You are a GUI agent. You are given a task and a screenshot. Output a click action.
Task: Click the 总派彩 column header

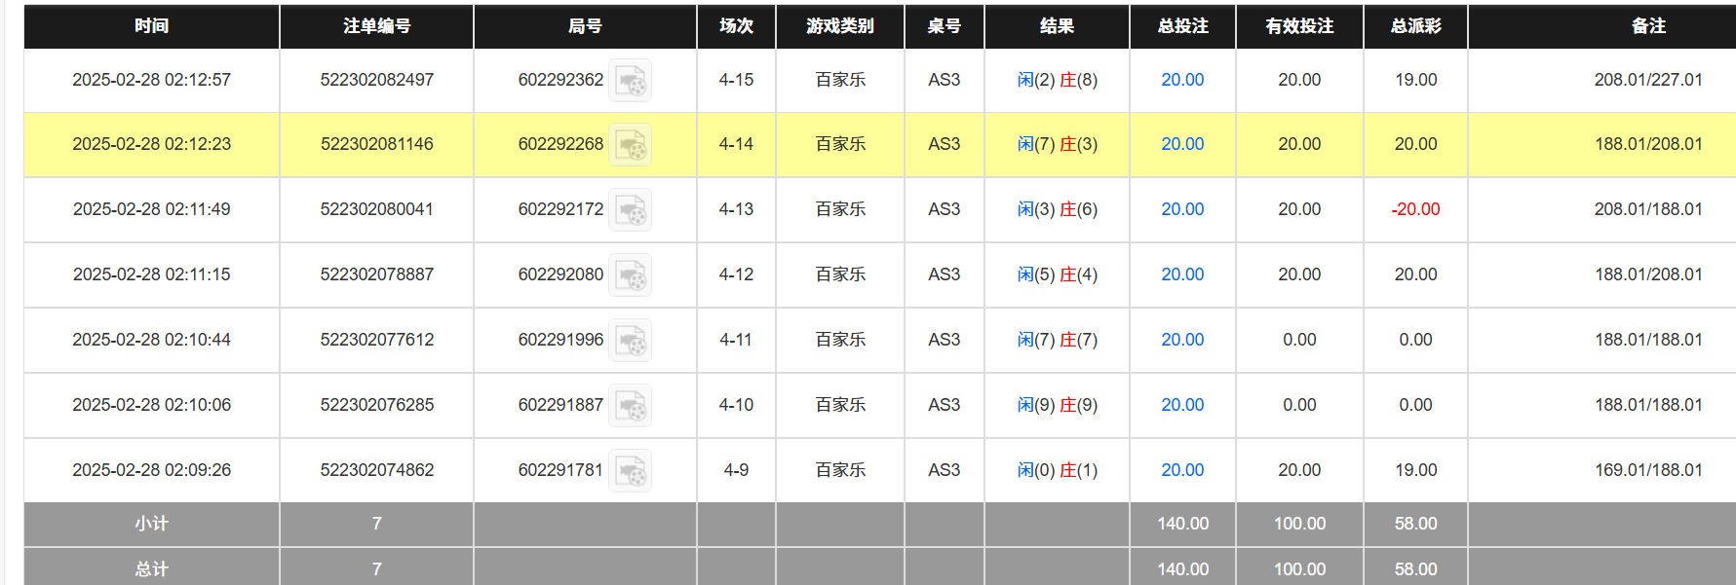[1415, 26]
